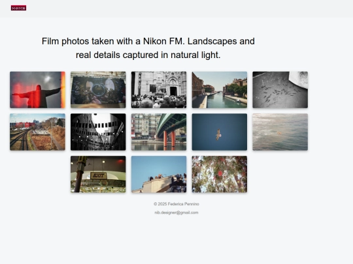Open the seagull in blue sky photo

coord(220,132)
